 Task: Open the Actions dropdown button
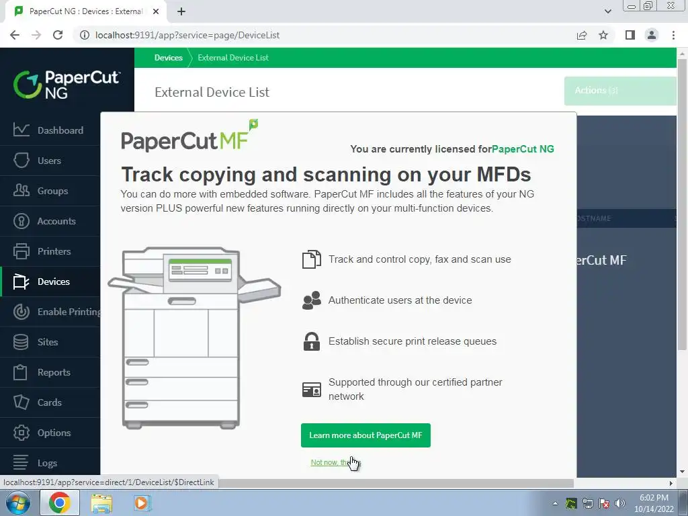click(x=619, y=91)
